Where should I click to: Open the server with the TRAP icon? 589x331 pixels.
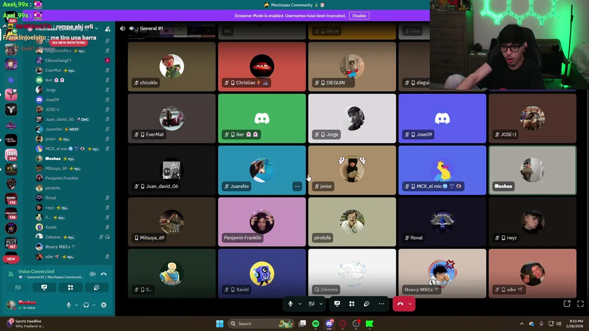click(x=11, y=154)
